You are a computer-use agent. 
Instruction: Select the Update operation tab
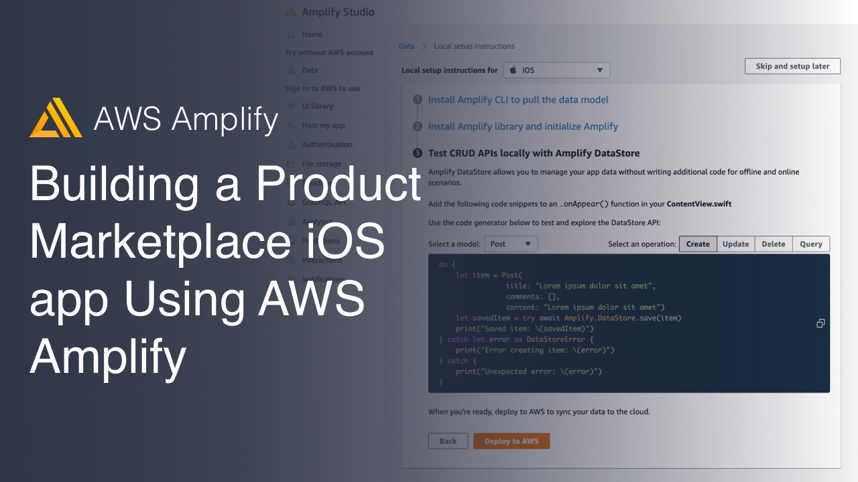coord(735,244)
